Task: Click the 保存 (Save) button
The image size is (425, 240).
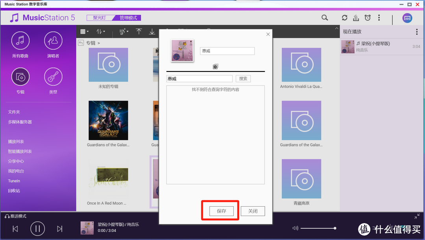Action: click(x=220, y=211)
